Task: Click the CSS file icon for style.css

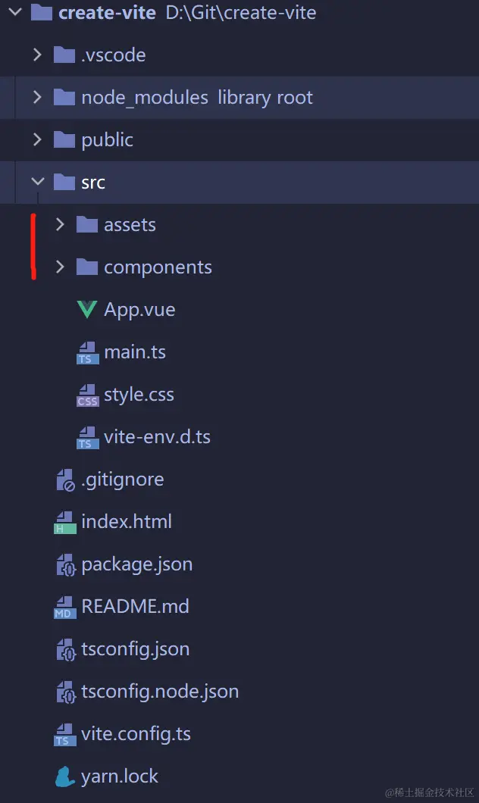Action: (87, 395)
